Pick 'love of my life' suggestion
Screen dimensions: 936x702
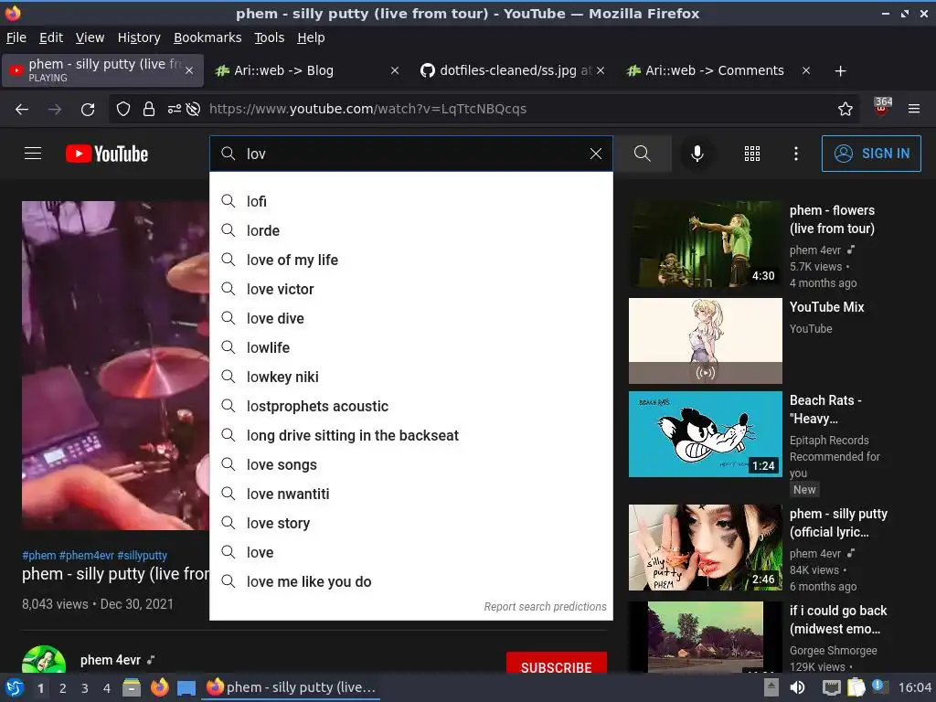click(410, 260)
